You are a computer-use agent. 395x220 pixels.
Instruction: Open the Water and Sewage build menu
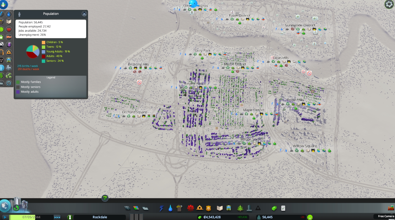point(170,208)
